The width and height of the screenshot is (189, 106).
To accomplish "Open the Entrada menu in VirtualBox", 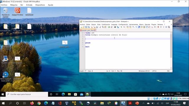I will pos(29,5).
